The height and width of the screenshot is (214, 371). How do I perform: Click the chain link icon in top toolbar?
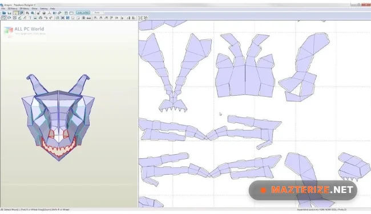click(x=59, y=13)
